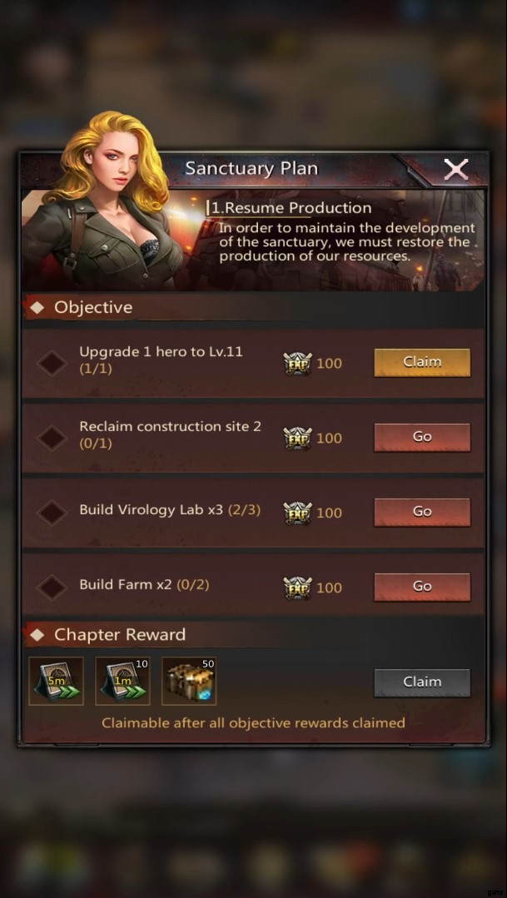Tap Go for Build Farm x2
The image size is (507, 898).
(422, 587)
